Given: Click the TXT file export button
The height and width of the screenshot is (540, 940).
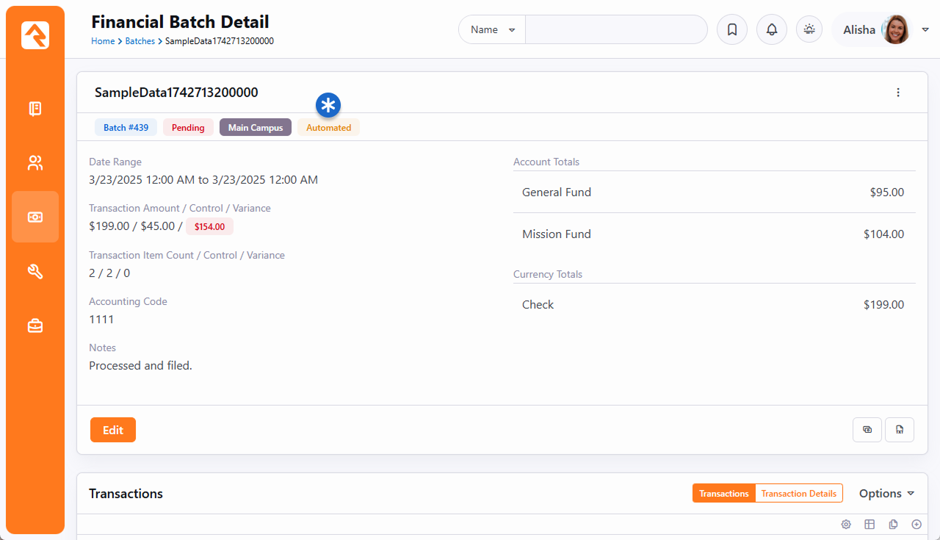Looking at the screenshot, I should (900, 430).
